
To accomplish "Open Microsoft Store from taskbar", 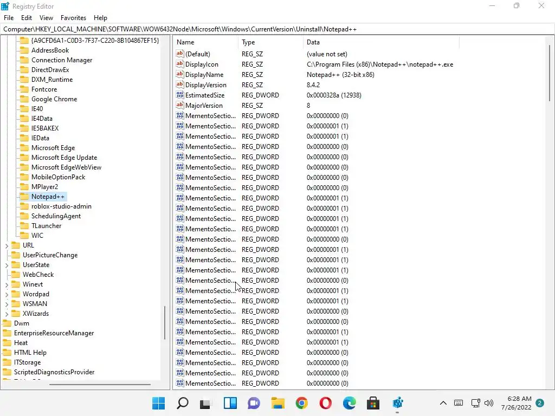I will (x=373, y=403).
